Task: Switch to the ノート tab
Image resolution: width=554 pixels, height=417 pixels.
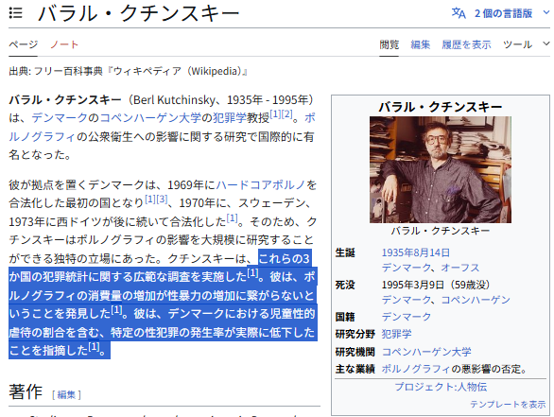Action: [x=64, y=44]
